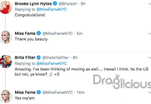
Task: Expand options chevron on Miss Fame 5m tweet
Action: pyautogui.click(x=150, y=34)
